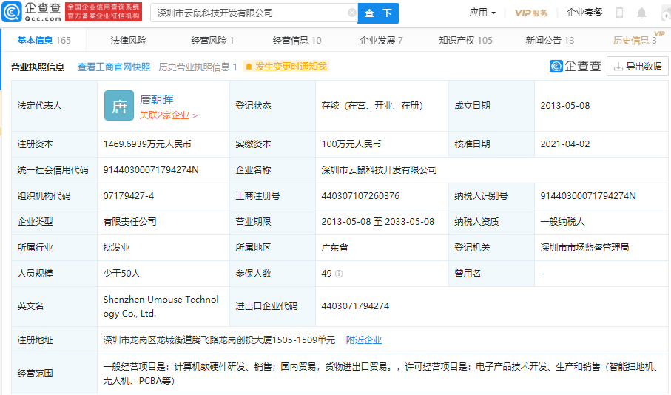The image size is (671, 395).
Task: Click 组织机构代码 value 07179427-4
Action: click(129, 196)
